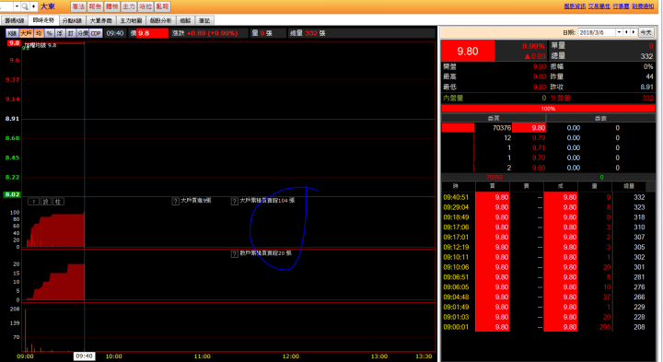
Task: Open the 體檢 toolbar button
Action: pos(112,6)
